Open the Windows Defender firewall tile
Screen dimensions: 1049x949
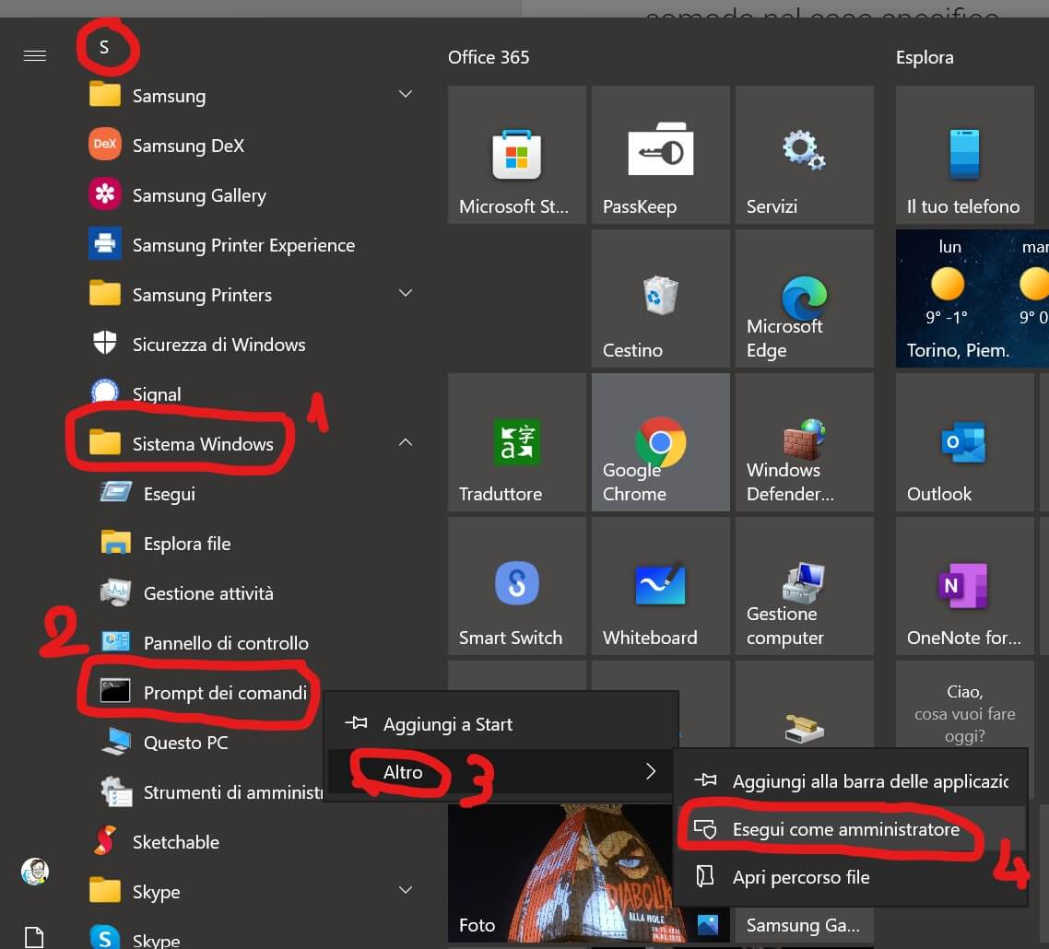coord(804,442)
